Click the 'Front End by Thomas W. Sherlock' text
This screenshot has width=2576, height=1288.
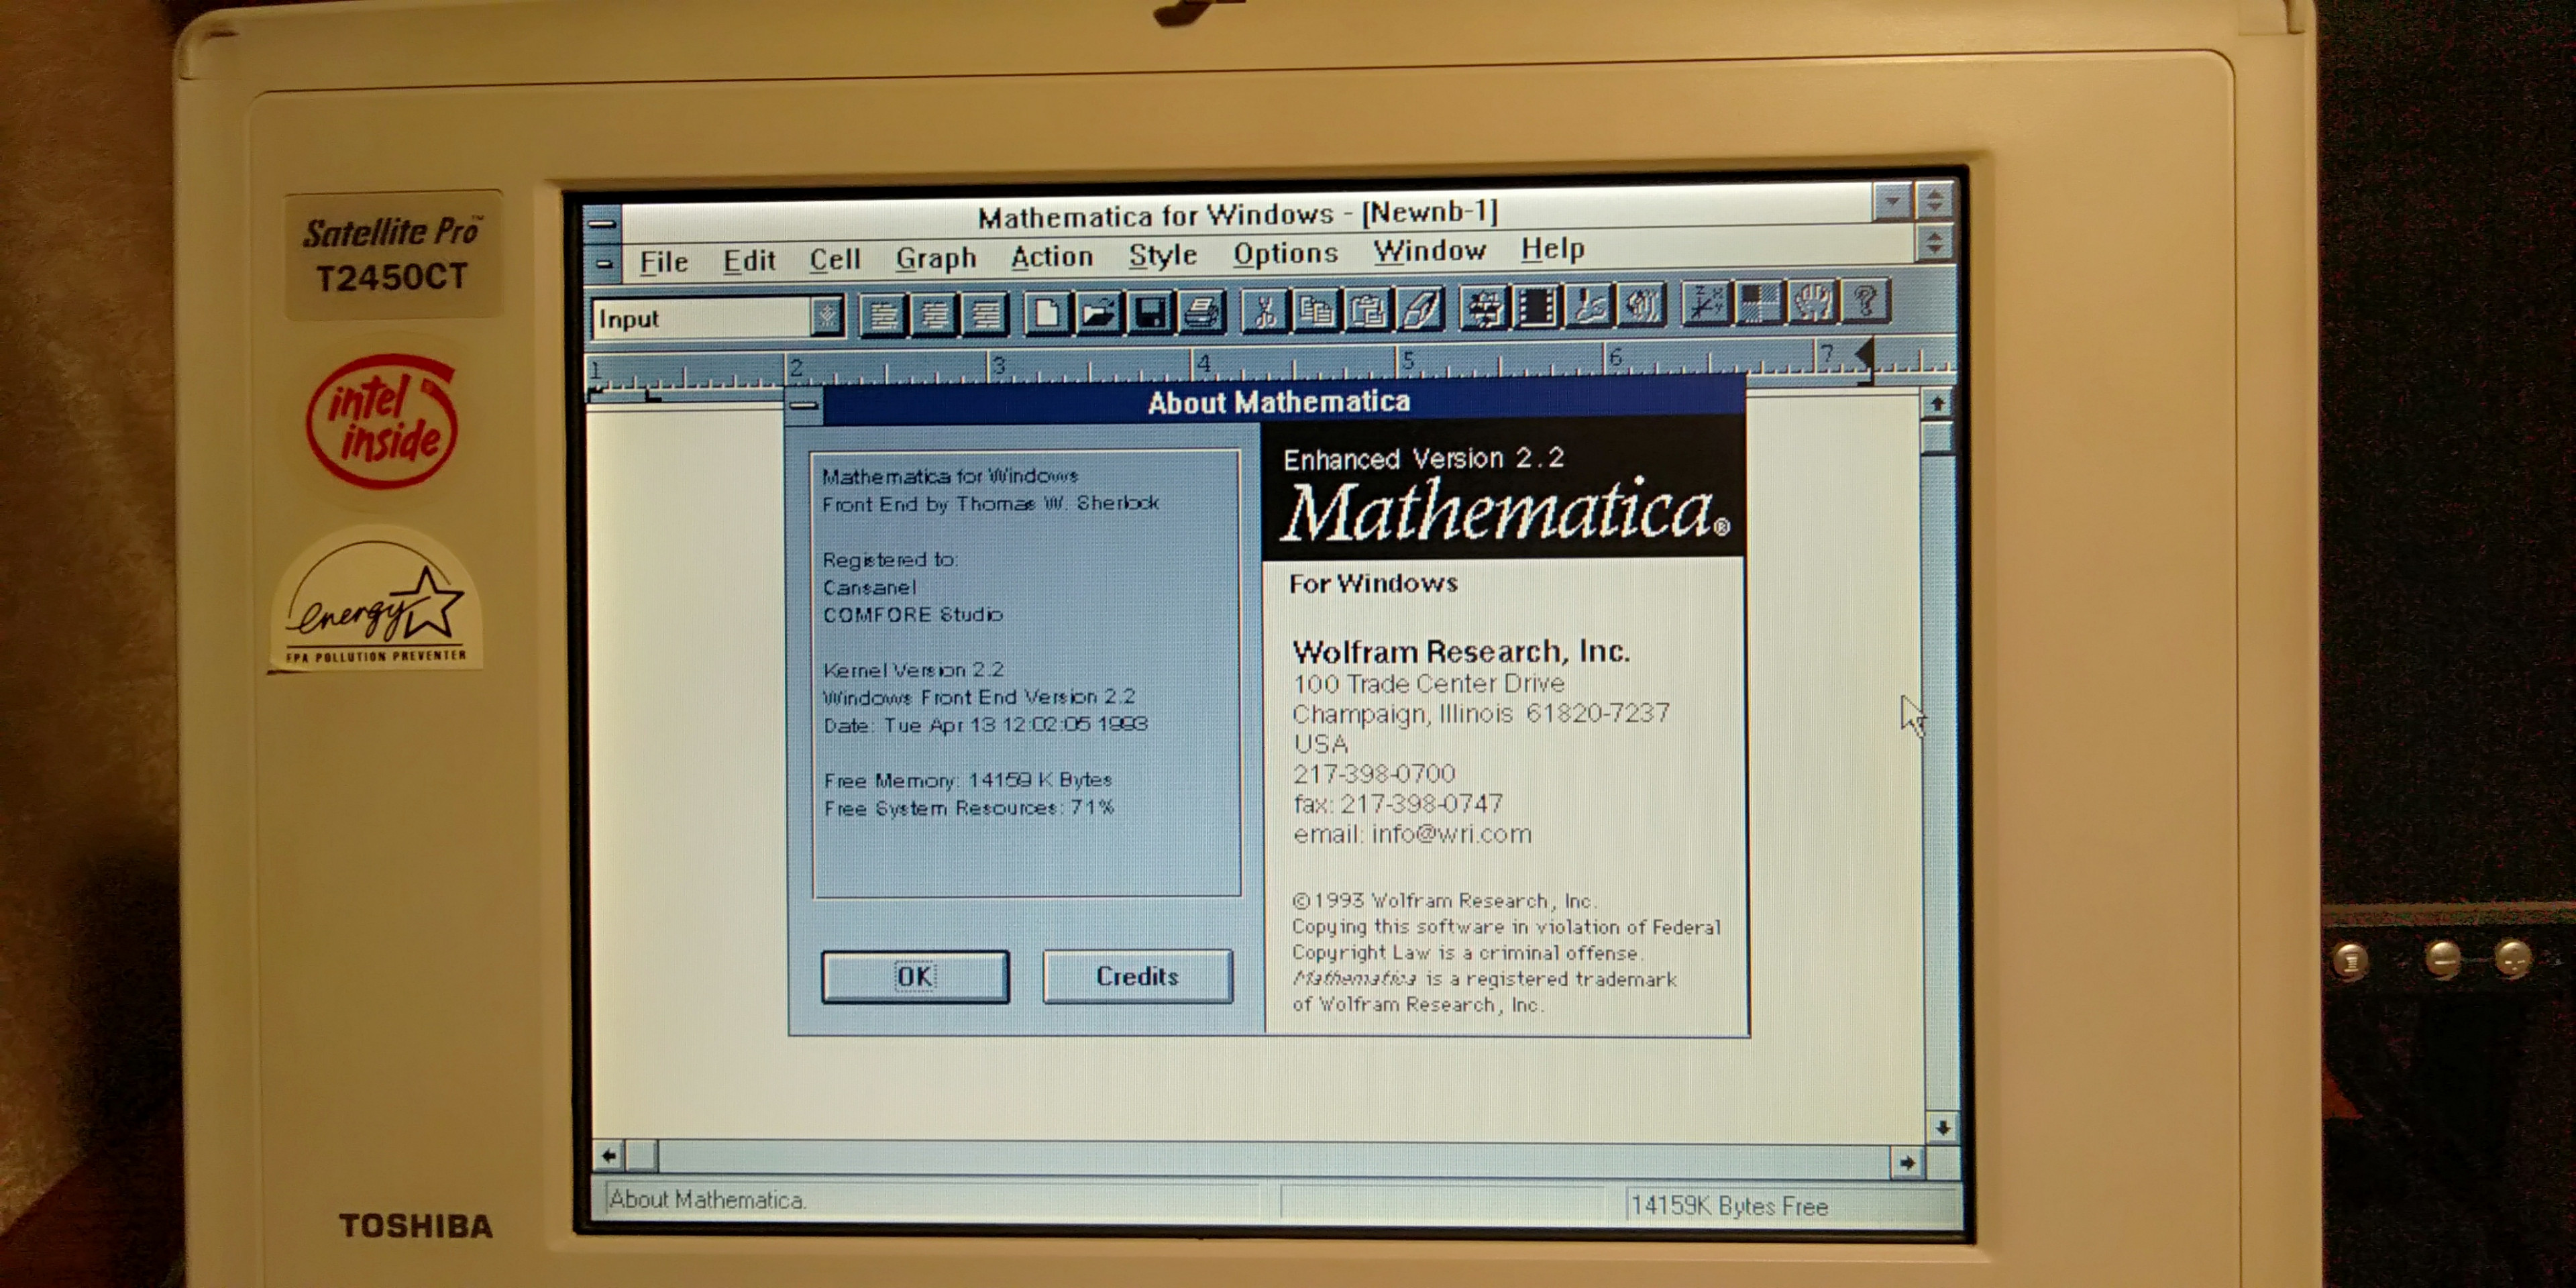tap(990, 503)
